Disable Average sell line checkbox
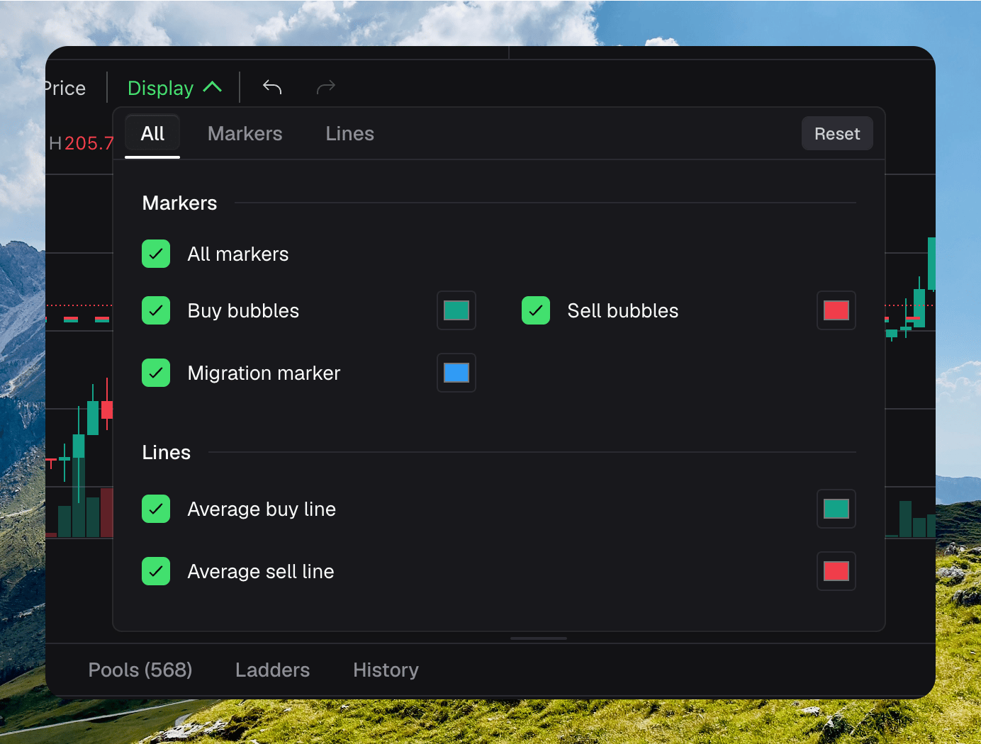Viewport: 981px width, 744px height. click(156, 571)
